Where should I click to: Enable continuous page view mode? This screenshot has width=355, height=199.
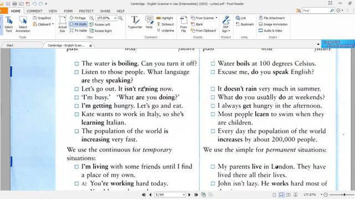(281, 195)
